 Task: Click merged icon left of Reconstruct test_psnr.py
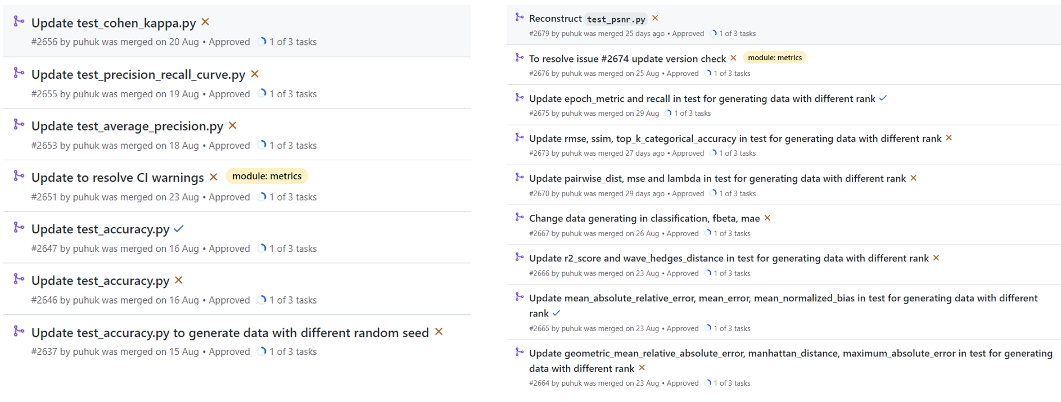pos(520,18)
